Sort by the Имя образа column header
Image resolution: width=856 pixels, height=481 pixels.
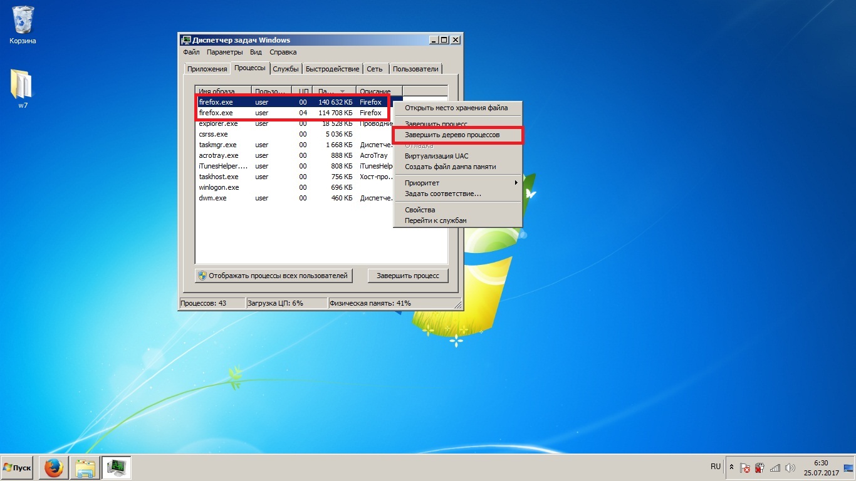pyautogui.click(x=223, y=91)
